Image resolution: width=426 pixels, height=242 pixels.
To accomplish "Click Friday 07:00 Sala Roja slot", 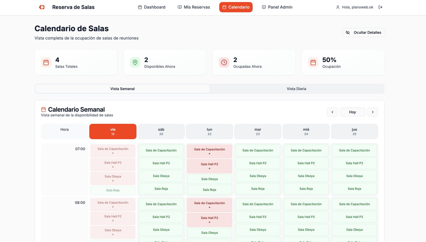I will [x=113, y=190].
